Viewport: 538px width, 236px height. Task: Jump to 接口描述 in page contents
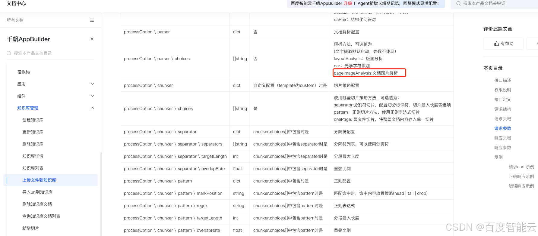pyautogui.click(x=503, y=80)
